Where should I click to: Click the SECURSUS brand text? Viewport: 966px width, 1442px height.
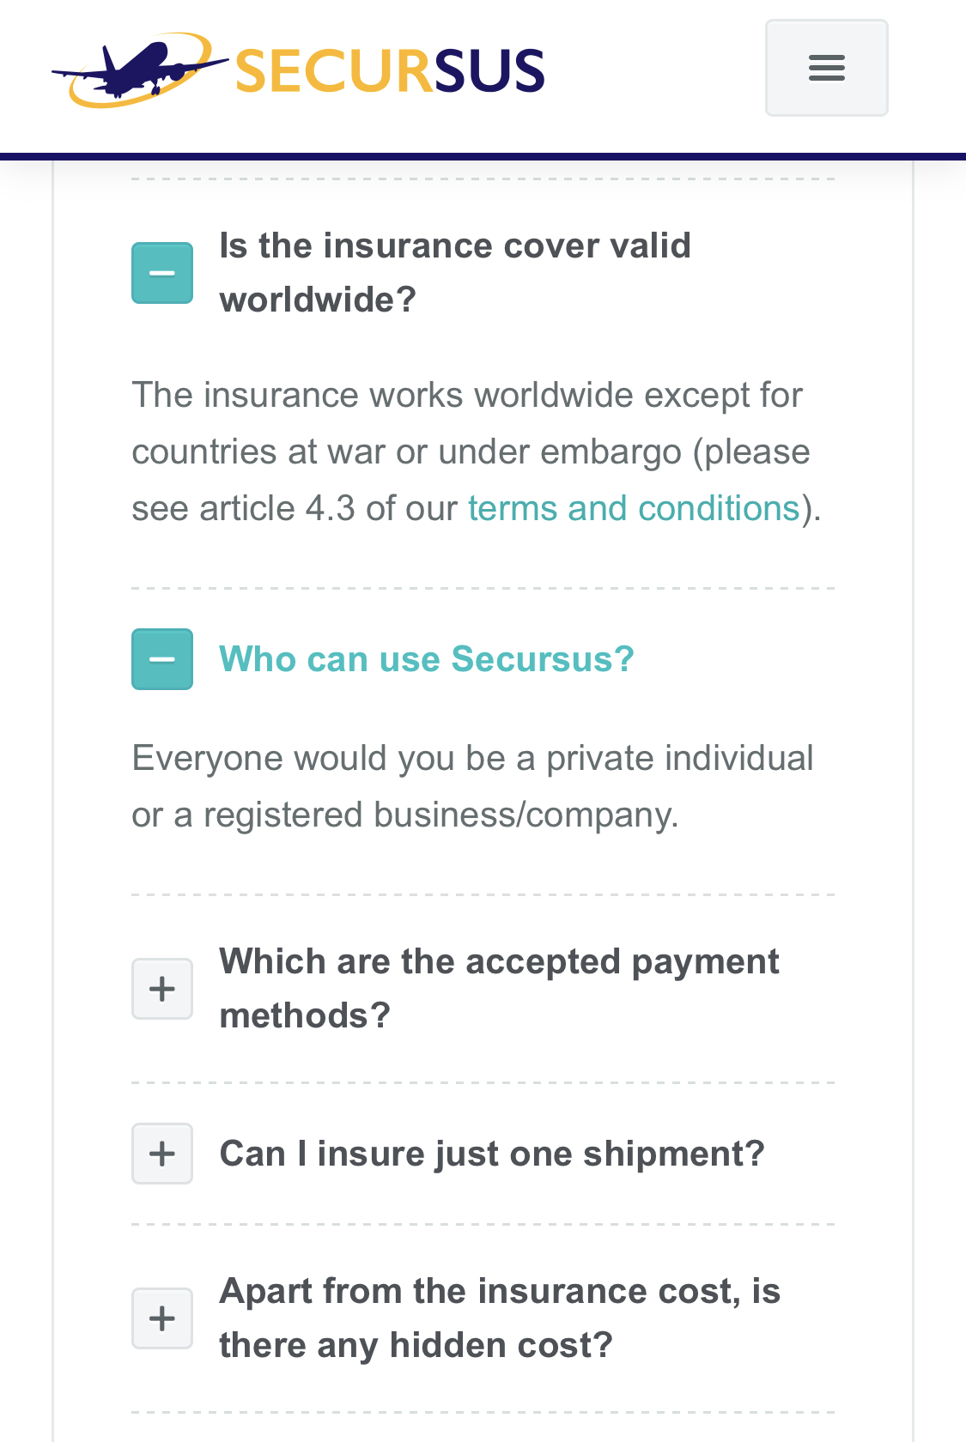coord(390,71)
